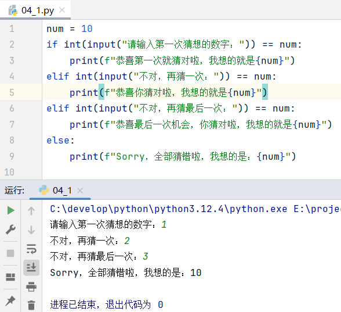Toggle the pin tab icon
Viewport: 341px width, 312px height.
(x=10, y=301)
